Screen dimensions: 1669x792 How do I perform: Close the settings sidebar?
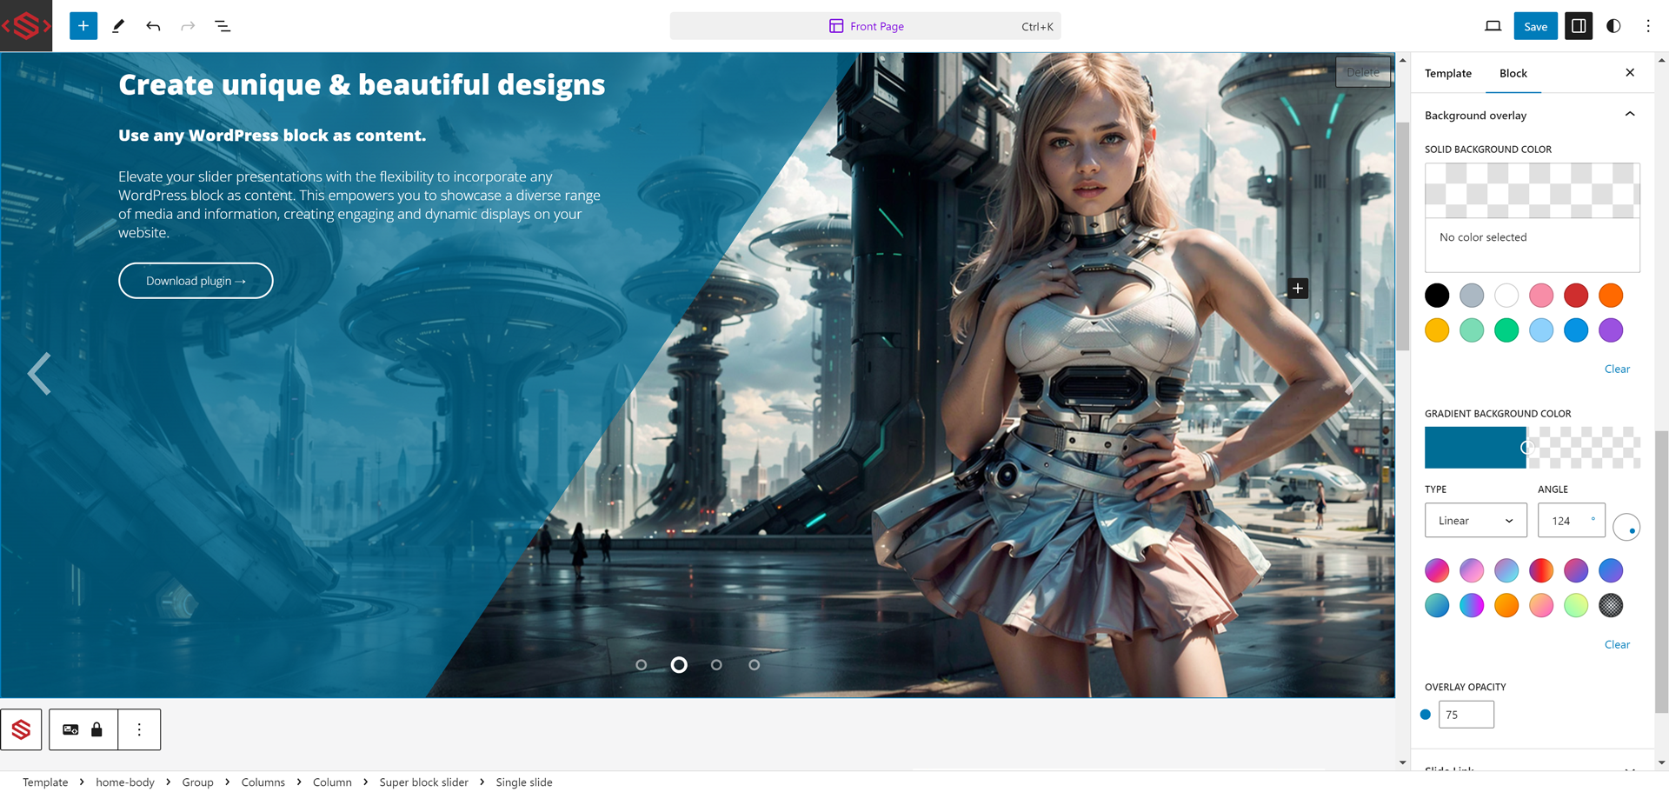1630,73
